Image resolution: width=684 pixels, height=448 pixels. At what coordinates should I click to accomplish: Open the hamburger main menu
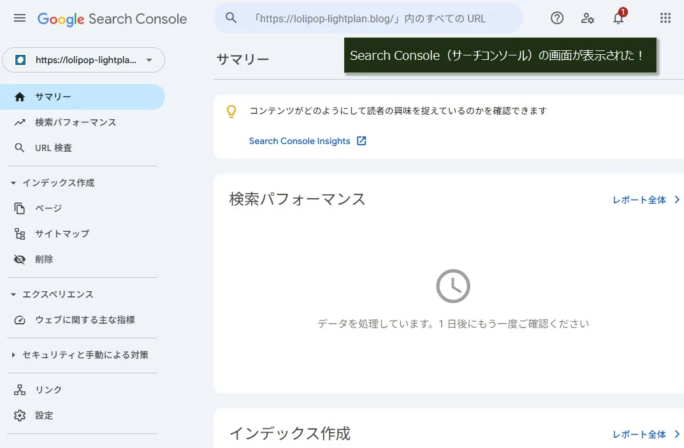coord(20,18)
